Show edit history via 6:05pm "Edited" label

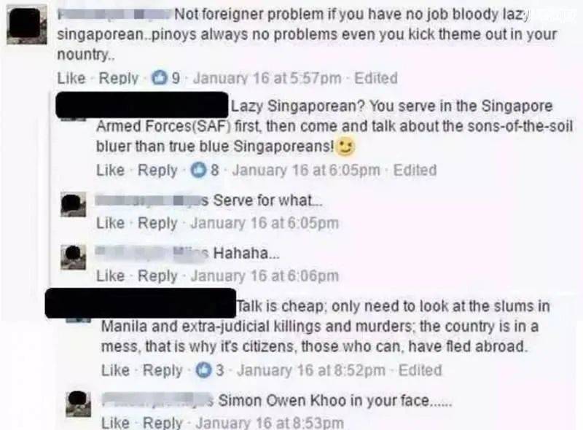click(415, 170)
